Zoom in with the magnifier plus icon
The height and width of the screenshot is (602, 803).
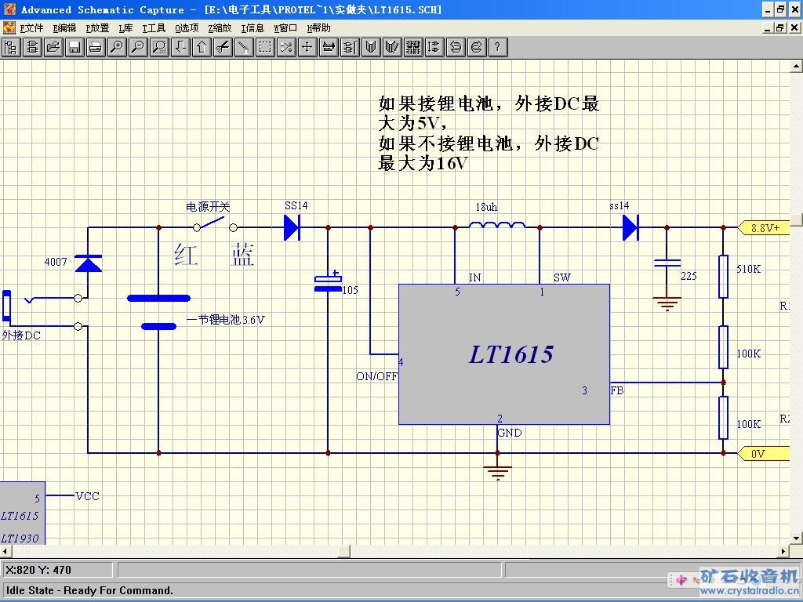coord(118,48)
